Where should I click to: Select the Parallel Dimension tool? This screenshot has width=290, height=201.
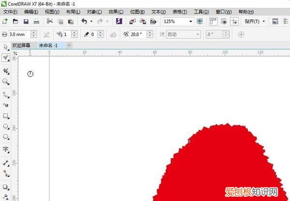click(x=6, y=163)
